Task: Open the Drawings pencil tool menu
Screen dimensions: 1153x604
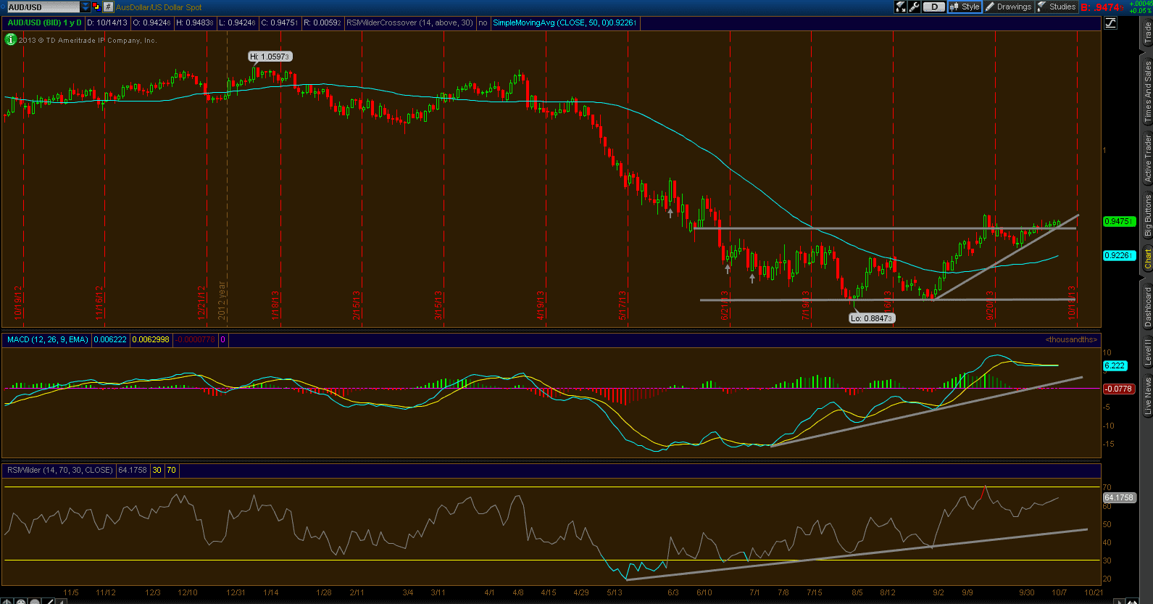Action: (x=1008, y=7)
